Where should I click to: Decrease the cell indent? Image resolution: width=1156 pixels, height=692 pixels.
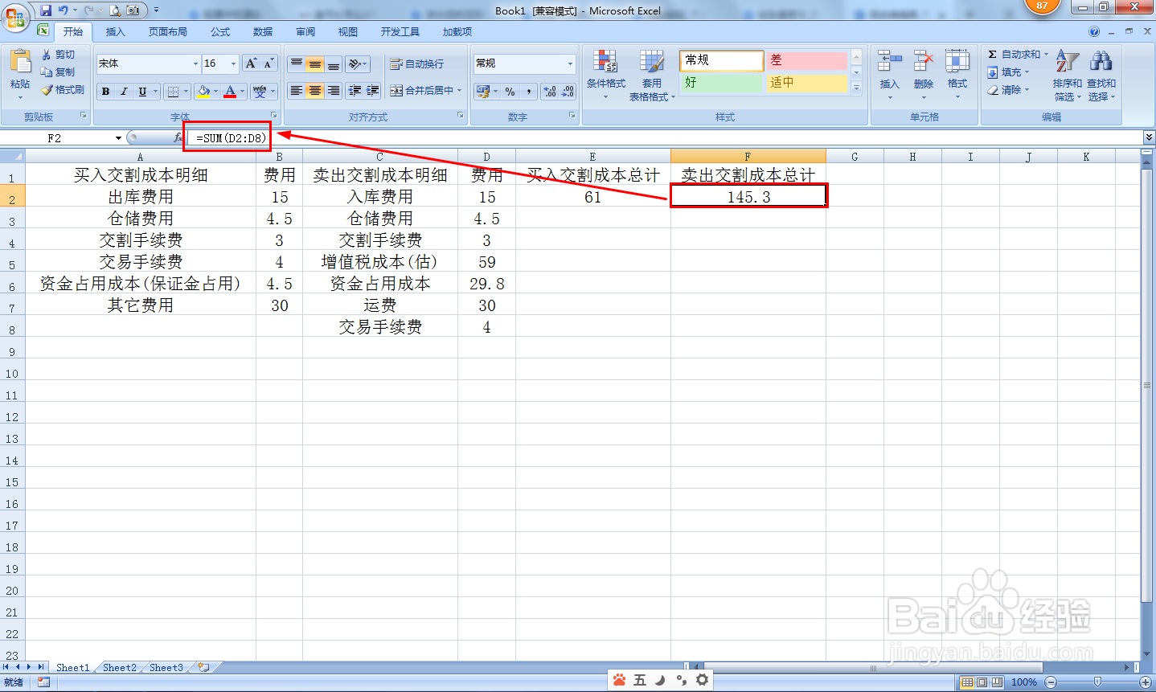(x=355, y=91)
